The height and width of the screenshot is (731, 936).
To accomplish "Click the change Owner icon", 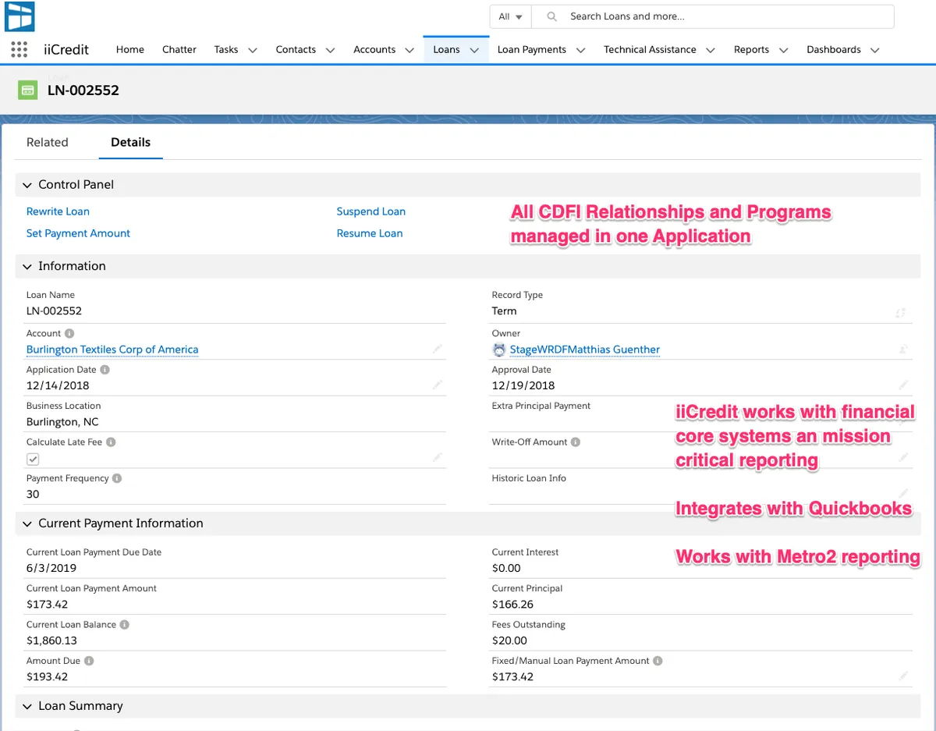I will (902, 349).
